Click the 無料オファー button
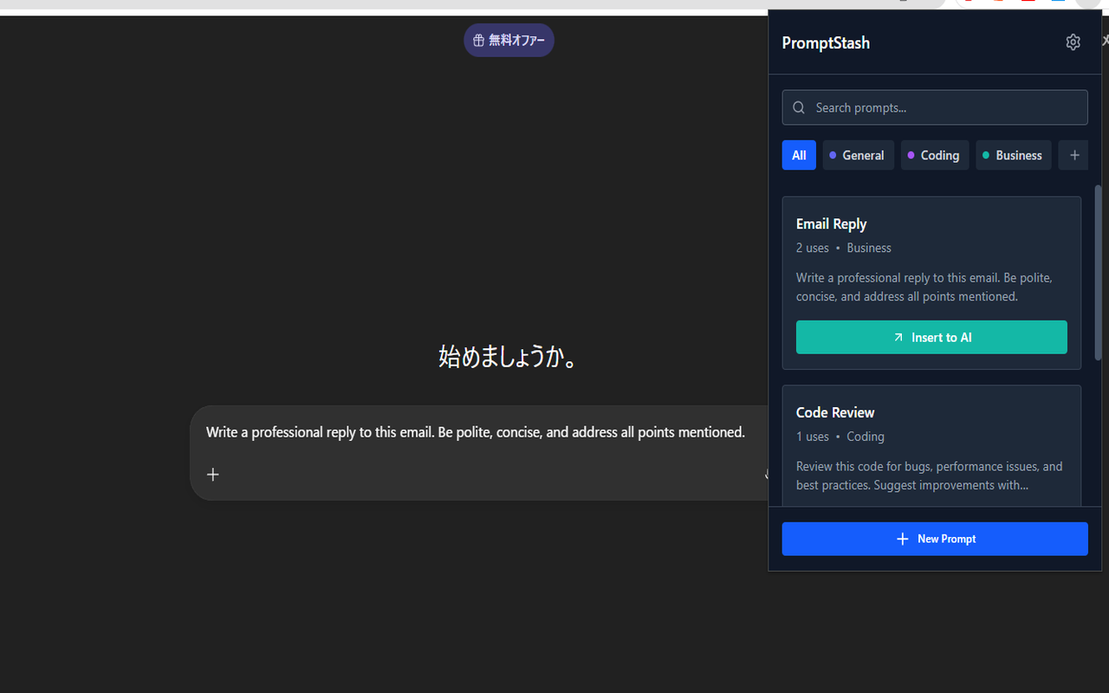 click(x=509, y=40)
